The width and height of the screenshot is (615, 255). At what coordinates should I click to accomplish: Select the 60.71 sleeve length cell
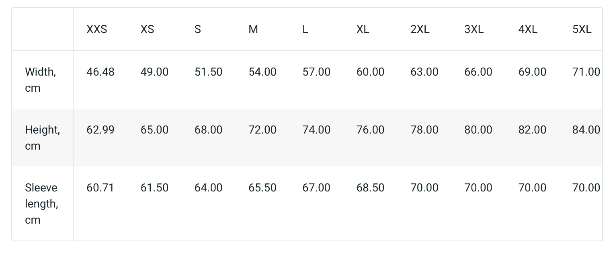point(100,188)
